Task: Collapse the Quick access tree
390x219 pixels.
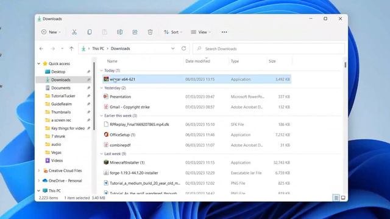Action: pos(39,63)
